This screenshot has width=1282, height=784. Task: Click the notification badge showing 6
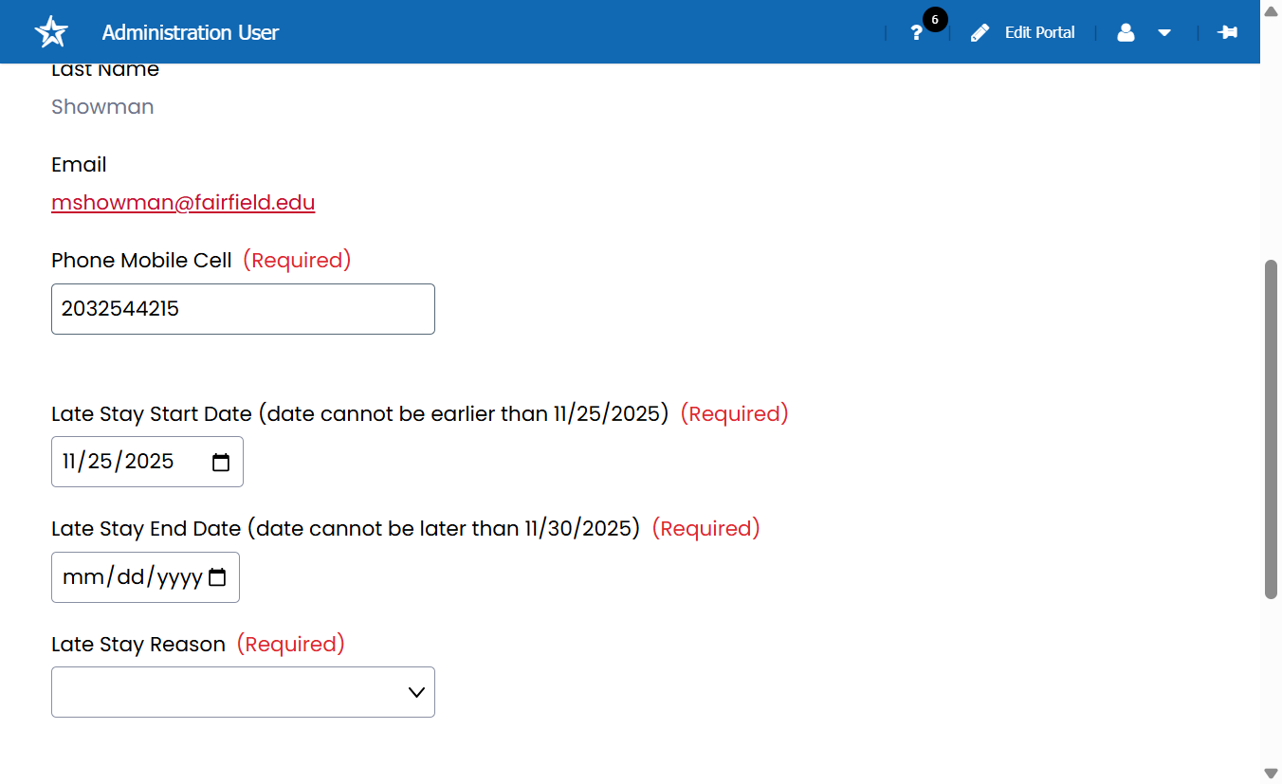(935, 20)
